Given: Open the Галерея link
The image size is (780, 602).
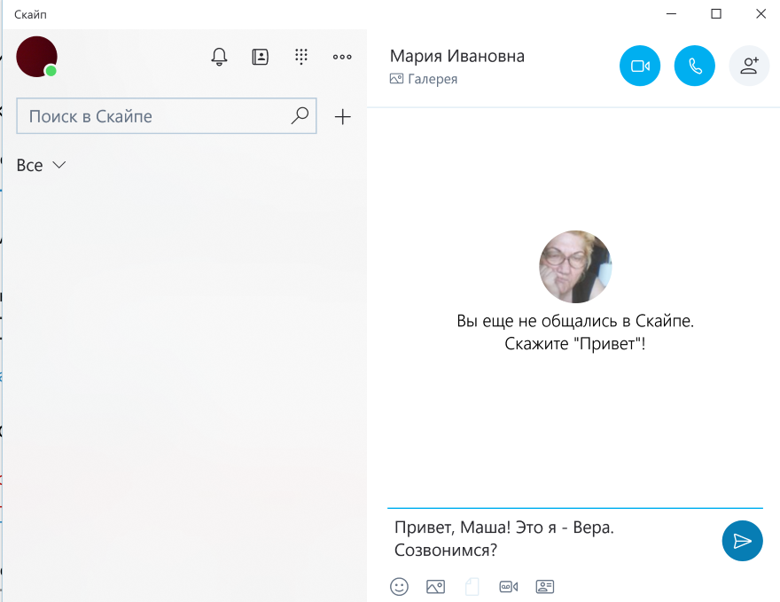Looking at the screenshot, I should click(424, 79).
